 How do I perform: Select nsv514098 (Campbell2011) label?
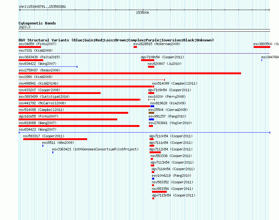(41, 110)
